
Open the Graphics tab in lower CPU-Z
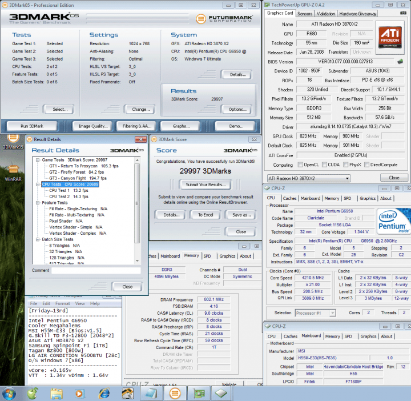[x=368, y=336]
